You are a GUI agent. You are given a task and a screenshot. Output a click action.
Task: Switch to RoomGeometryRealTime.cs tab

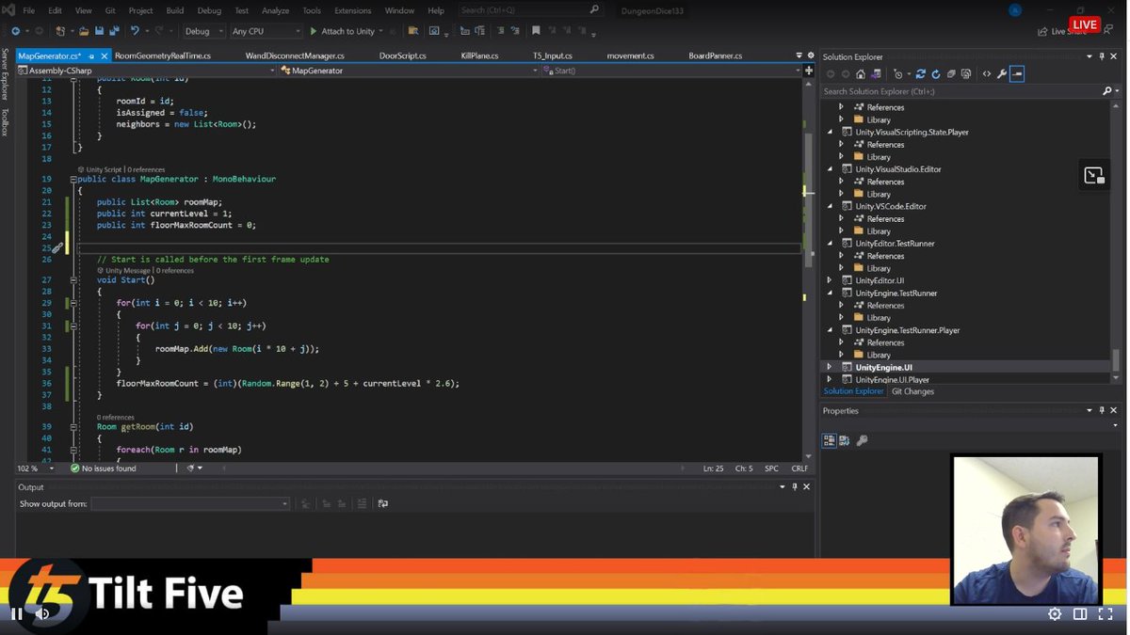[x=163, y=56]
